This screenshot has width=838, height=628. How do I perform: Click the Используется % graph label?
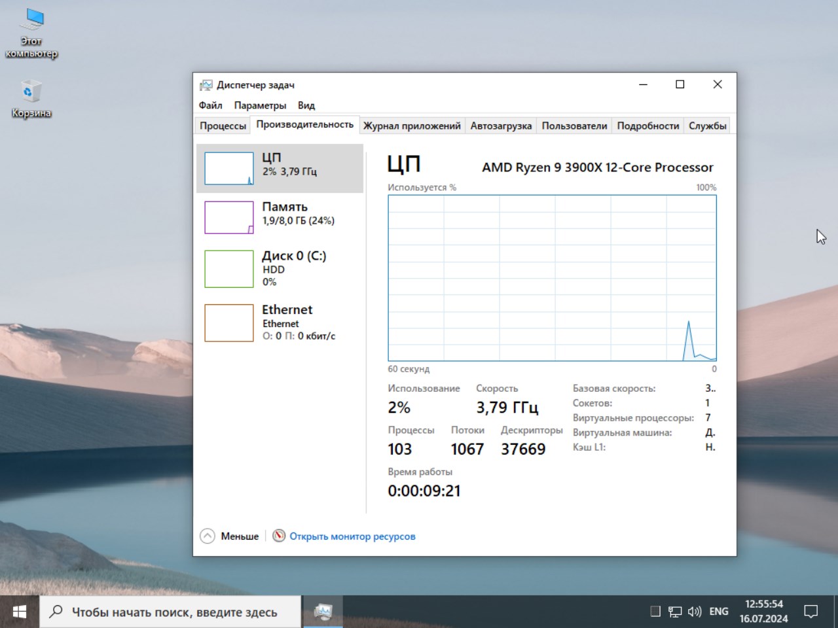422,188
